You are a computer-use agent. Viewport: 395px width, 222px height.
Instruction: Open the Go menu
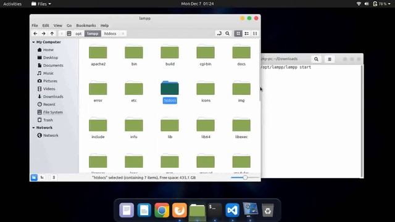pyautogui.click(x=69, y=25)
